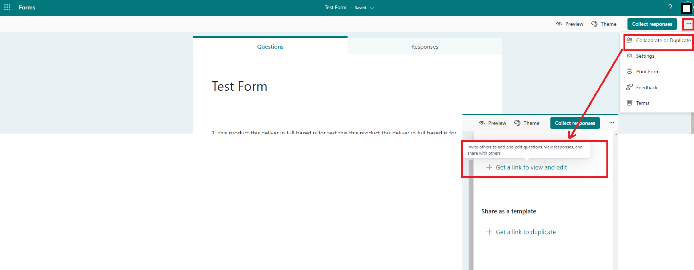This screenshot has height=270, width=694.
Task: Click plus icon beside duplicate link
Action: tap(489, 232)
